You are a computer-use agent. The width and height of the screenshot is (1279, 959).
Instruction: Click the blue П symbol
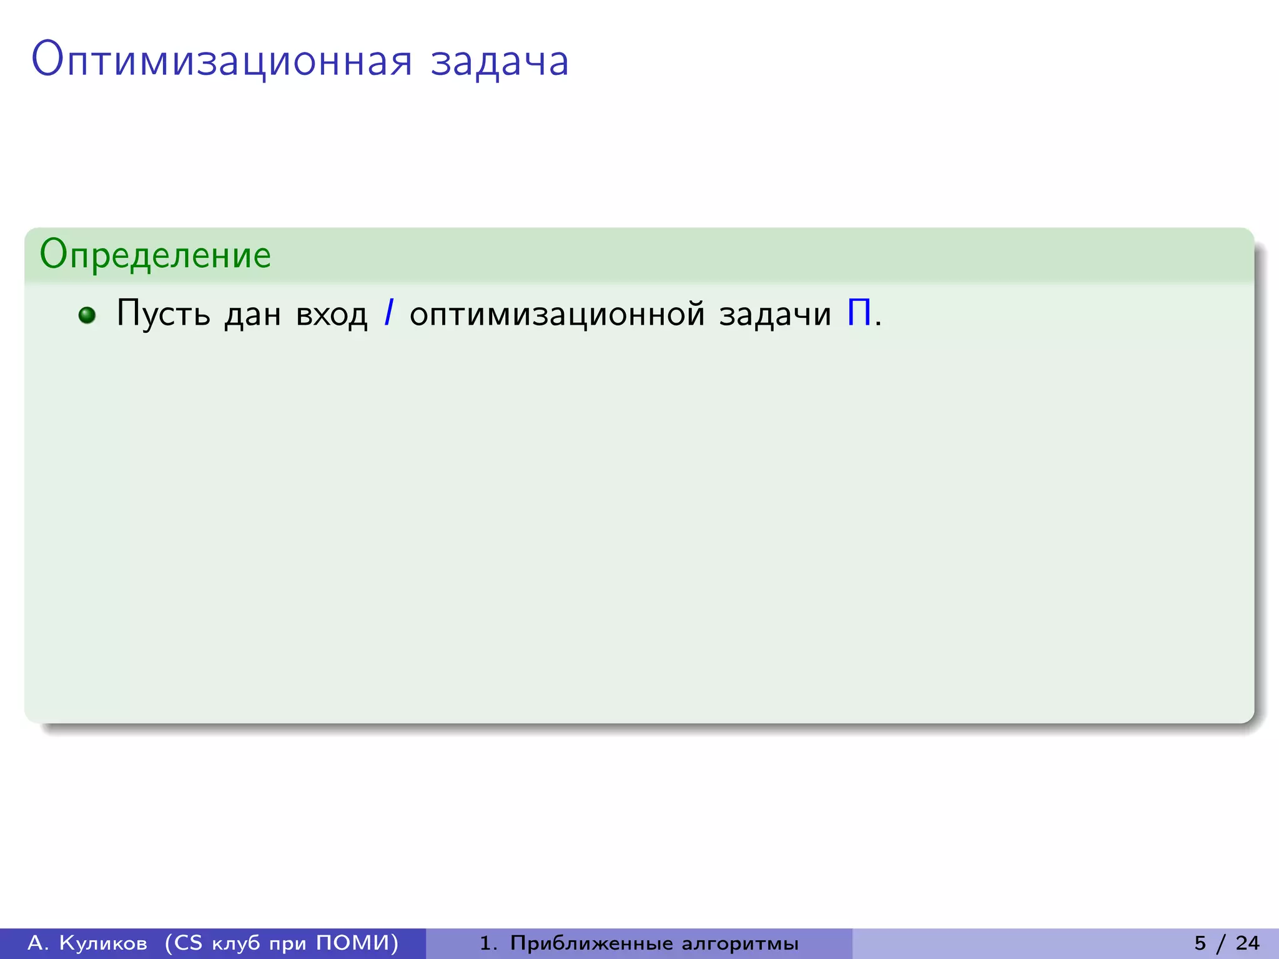[x=859, y=313]
